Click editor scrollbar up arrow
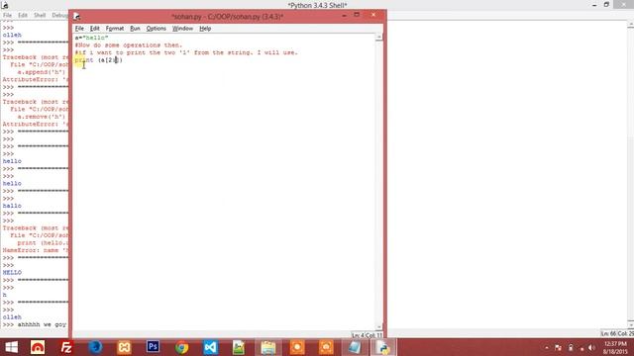Image resolution: width=634 pixels, height=356 pixels. [x=378, y=38]
